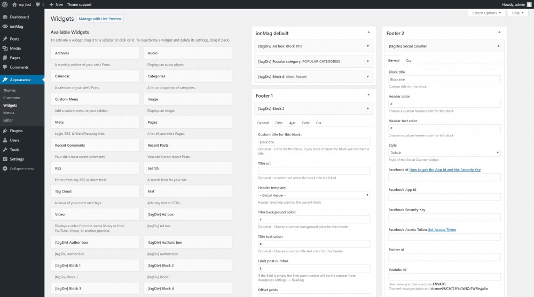Select the Recent Posts available widget

[x=187, y=145]
